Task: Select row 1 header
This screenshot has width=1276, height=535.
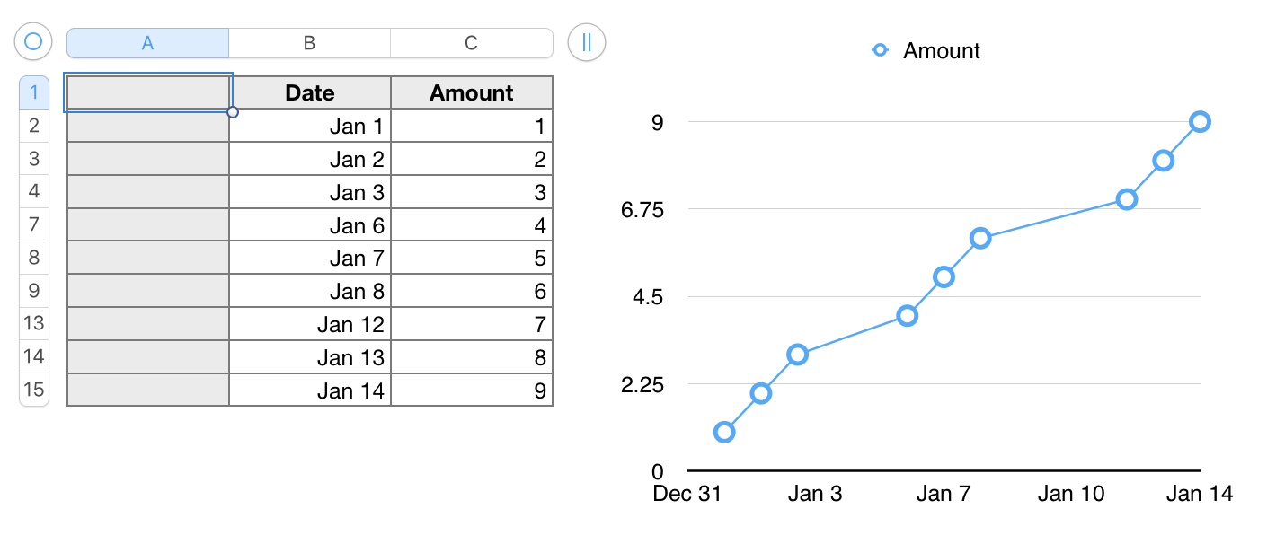Action: (x=34, y=92)
